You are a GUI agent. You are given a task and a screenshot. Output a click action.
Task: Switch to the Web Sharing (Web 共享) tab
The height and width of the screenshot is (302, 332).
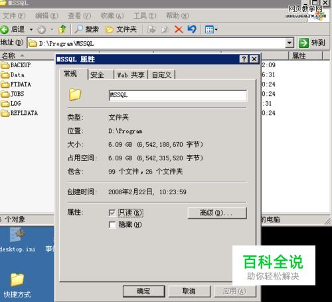coord(131,75)
